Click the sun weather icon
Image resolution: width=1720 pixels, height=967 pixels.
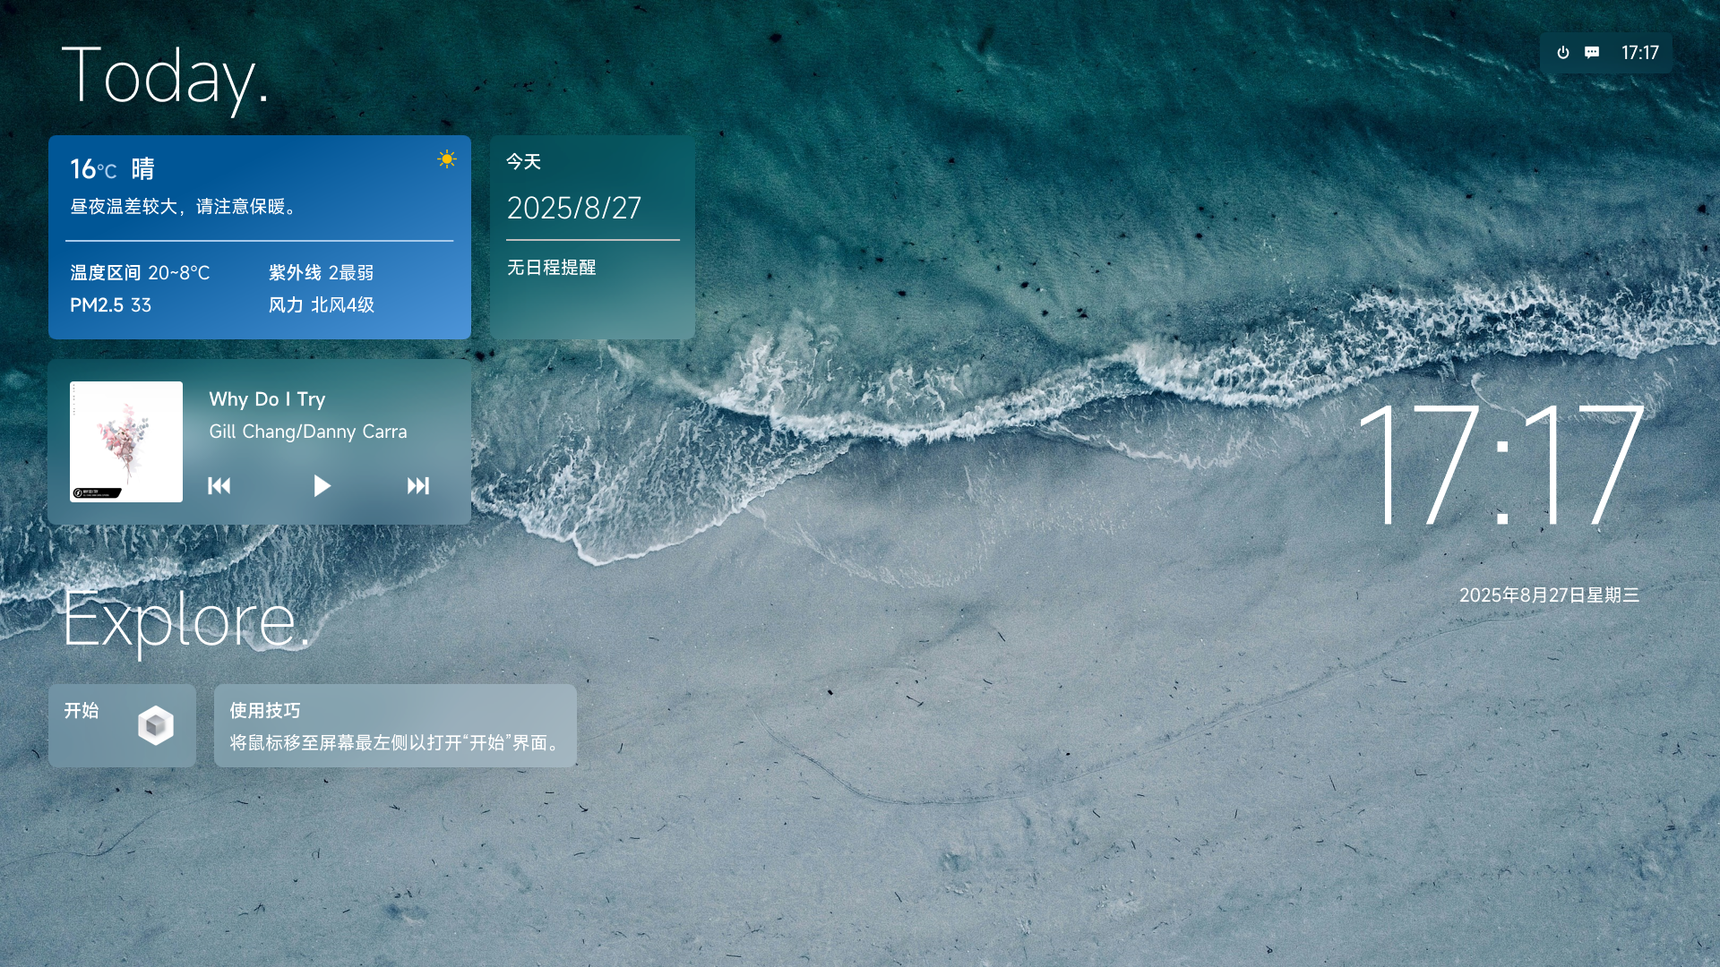pyautogui.click(x=446, y=159)
